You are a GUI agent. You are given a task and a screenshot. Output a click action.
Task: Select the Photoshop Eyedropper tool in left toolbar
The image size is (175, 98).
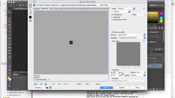tap(9, 28)
